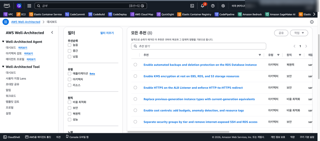Open the CodeCommit shortcut
320x141 pixels.
click(75, 14)
